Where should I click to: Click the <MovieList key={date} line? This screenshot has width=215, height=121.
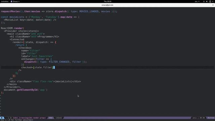point(30,20)
